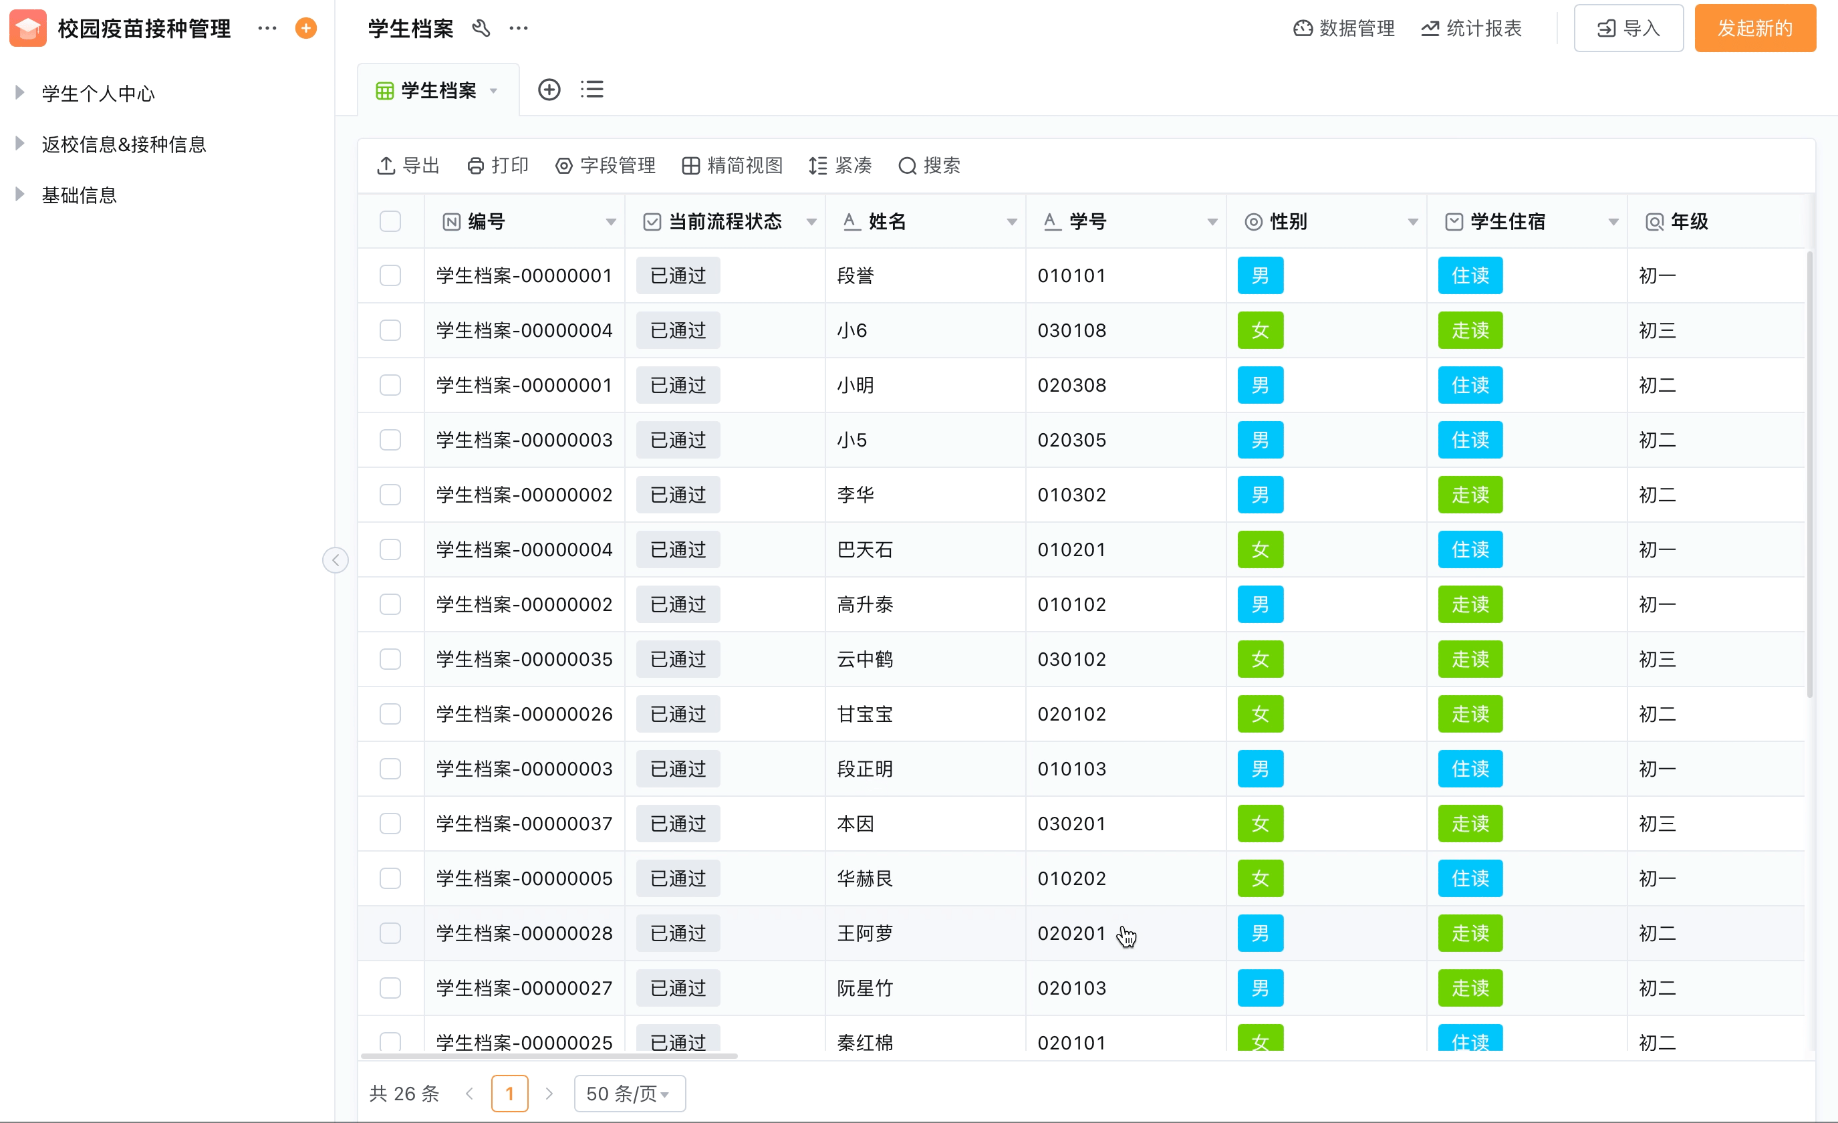This screenshot has height=1123, width=1838.
Task: Click the orange plus add button
Action: coord(306,28)
